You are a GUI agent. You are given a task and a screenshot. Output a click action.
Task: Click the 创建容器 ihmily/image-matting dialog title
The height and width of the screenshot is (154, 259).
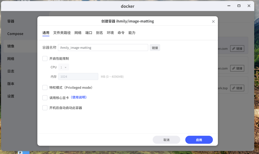coord(128,21)
